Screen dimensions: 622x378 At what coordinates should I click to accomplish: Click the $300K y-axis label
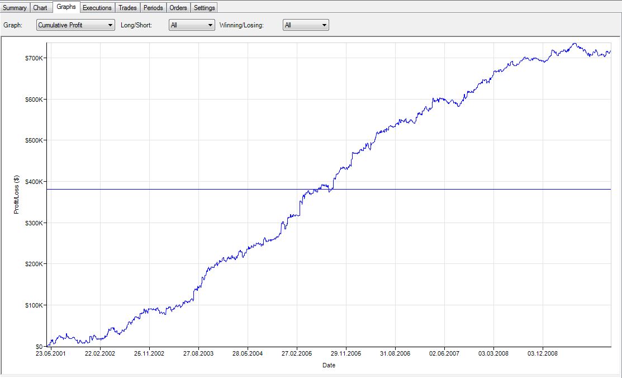(x=34, y=223)
